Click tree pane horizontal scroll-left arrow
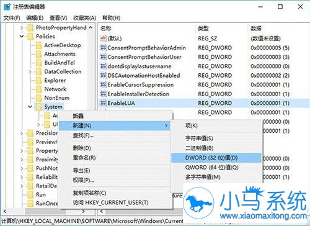The width and height of the screenshot is (310, 226). (5, 211)
